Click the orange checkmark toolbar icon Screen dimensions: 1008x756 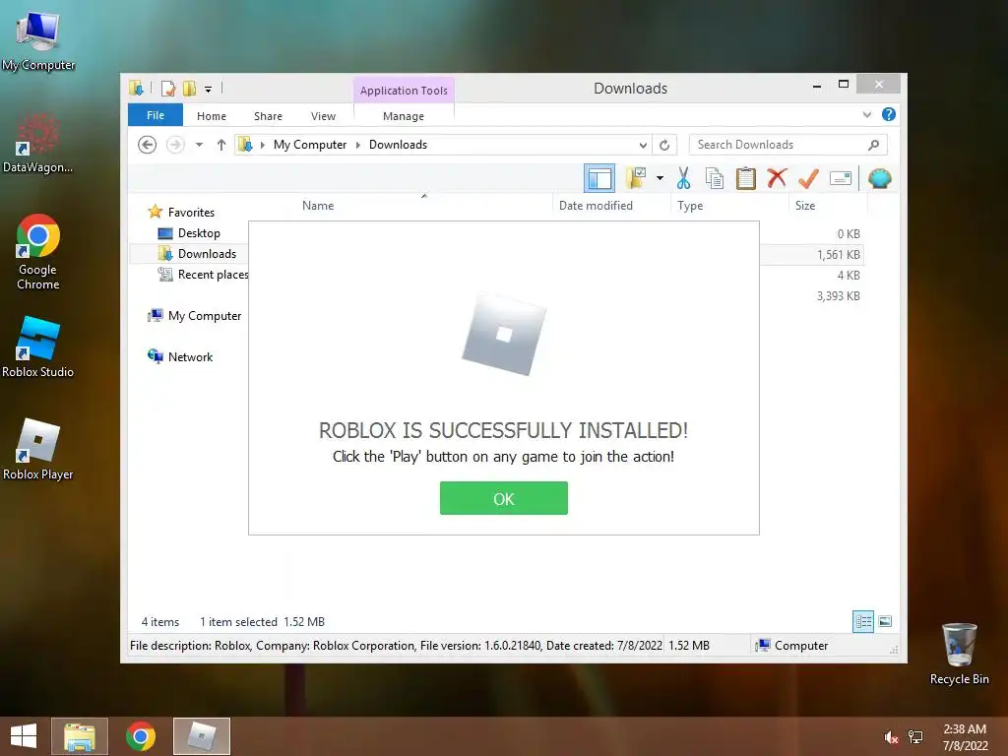(x=808, y=178)
